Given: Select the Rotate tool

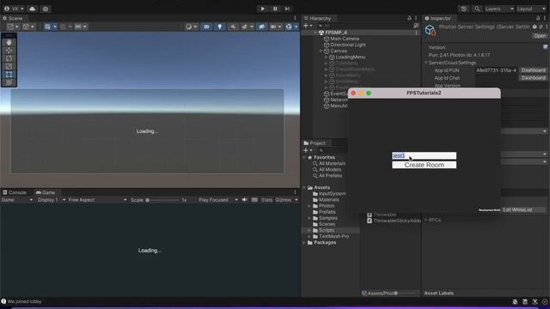Looking at the screenshot, I should (x=9, y=58).
